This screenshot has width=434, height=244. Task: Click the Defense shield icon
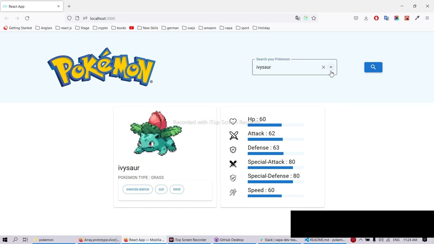point(233,150)
